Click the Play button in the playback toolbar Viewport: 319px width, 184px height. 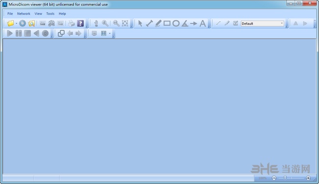click(9, 33)
